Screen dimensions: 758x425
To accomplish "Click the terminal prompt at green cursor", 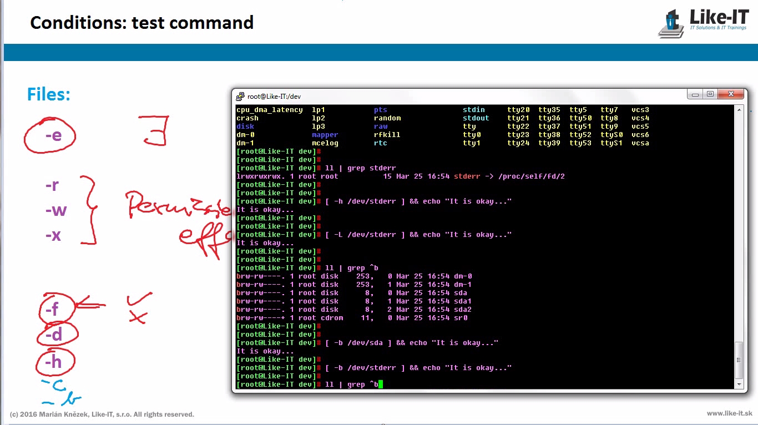I will pyautogui.click(x=380, y=384).
